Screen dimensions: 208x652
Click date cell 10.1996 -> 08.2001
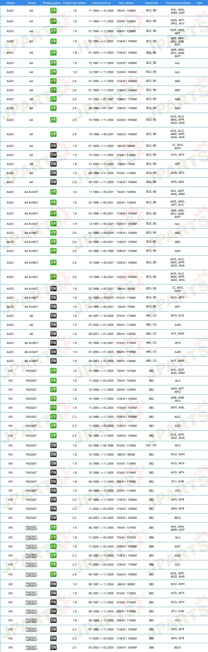101,134
